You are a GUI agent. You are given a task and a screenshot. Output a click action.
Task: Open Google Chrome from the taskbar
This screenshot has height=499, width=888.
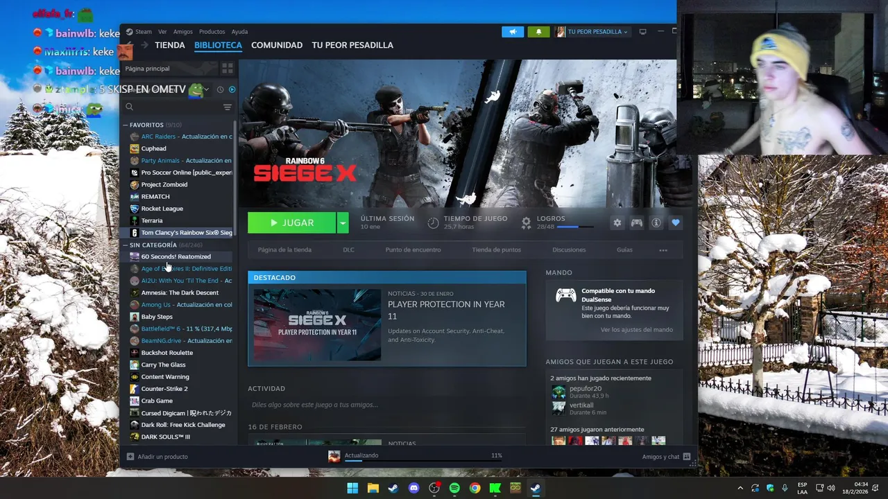pyautogui.click(x=475, y=488)
